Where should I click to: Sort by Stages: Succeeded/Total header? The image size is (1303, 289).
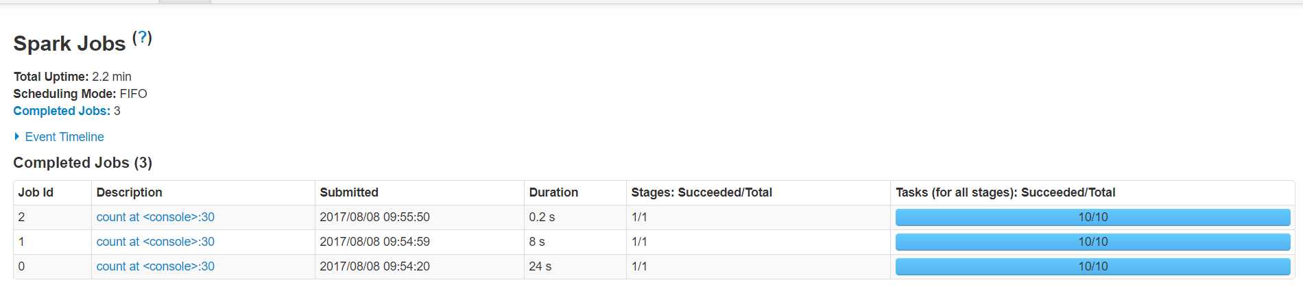[x=702, y=192]
